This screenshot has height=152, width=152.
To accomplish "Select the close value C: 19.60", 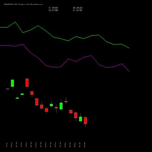I will (x=53, y=8).
